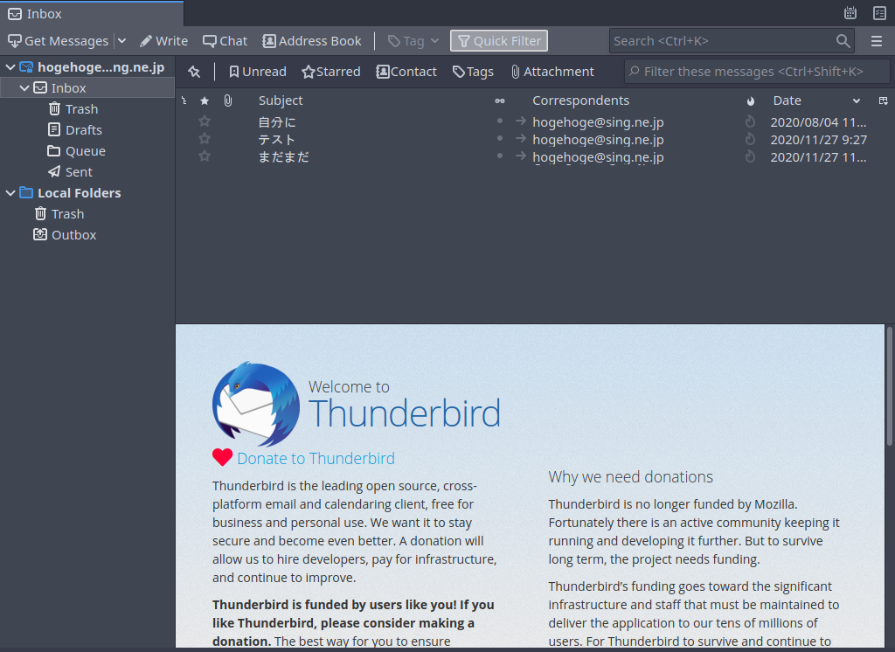895x652 pixels.
Task: Click the thread column header icon
Action: [184, 101]
